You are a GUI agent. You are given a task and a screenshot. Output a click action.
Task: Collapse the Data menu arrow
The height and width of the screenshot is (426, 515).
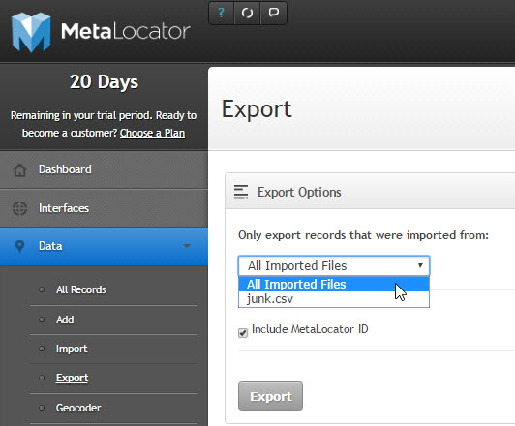[x=187, y=246]
